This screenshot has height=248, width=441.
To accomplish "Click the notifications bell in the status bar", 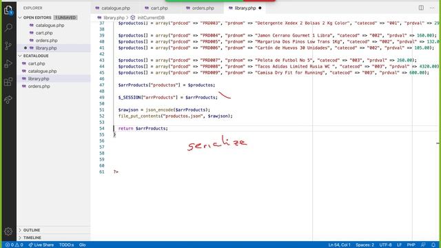I will [x=433, y=245].
